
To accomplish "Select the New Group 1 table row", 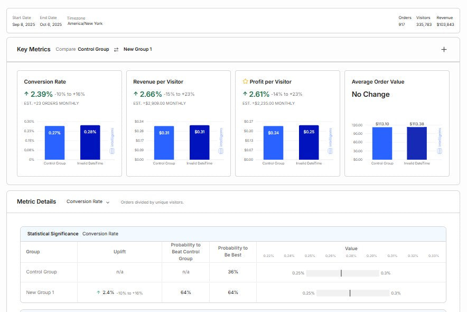I will pos(233,292).
